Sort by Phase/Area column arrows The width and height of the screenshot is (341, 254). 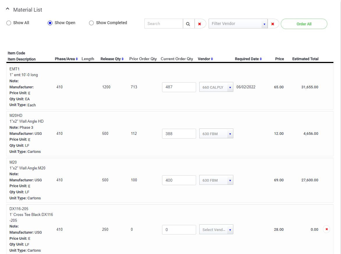tap(77, 59)
